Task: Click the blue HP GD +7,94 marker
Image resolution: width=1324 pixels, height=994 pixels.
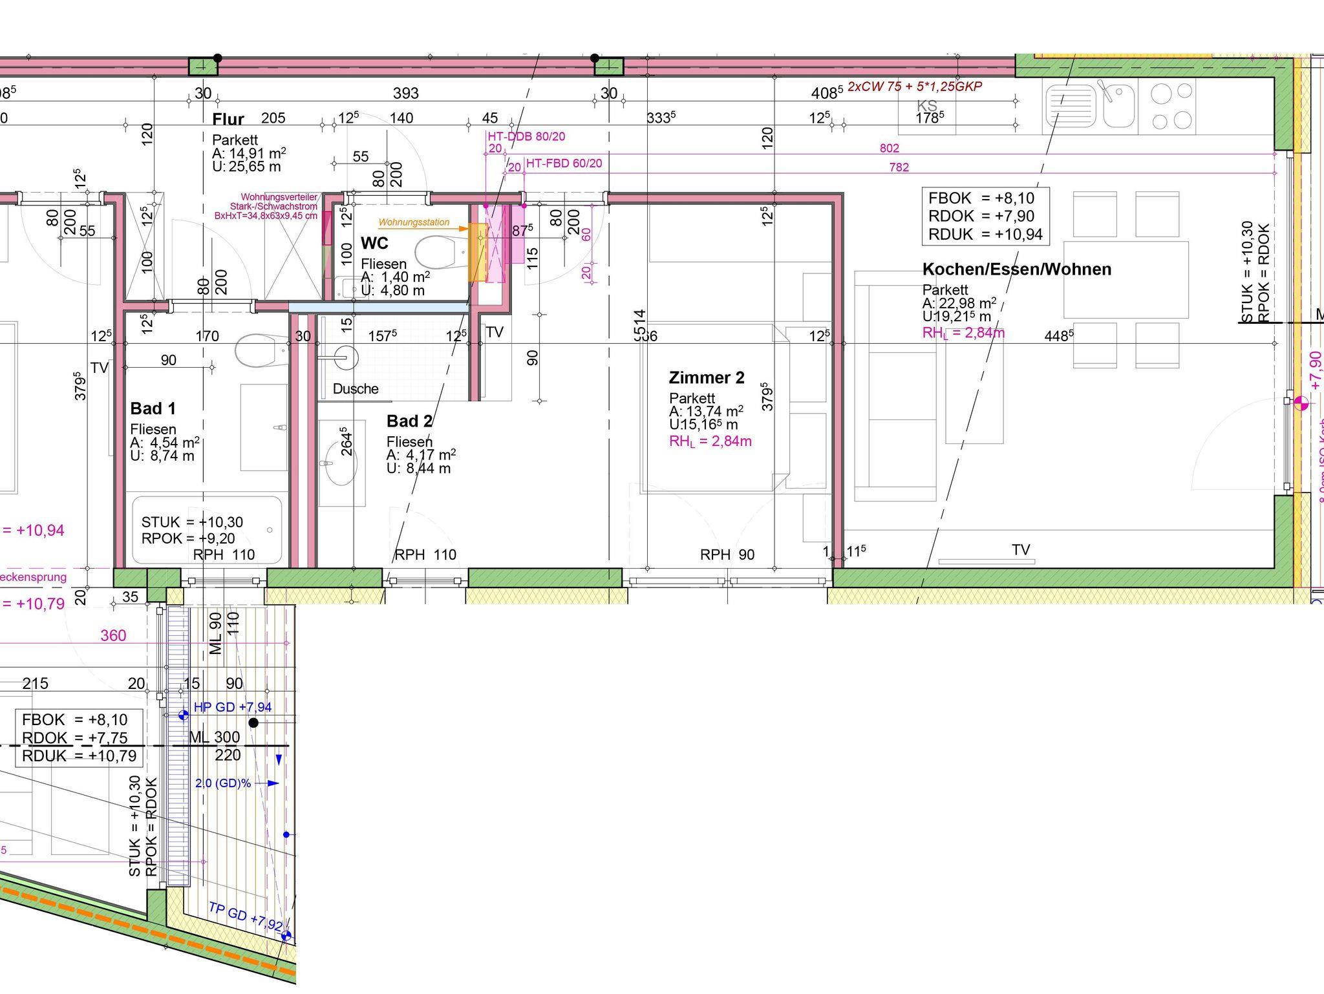Action: (184, 715)
